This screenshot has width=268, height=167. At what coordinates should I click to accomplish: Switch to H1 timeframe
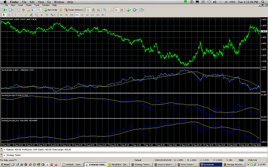(82, 15)
